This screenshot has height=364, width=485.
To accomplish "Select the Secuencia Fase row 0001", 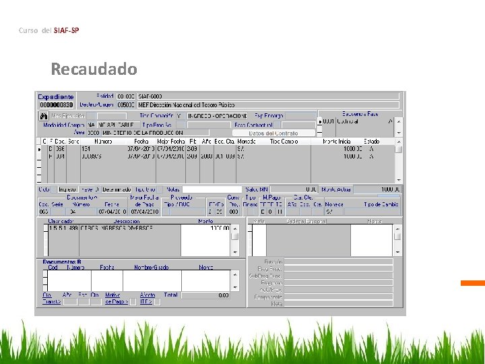I will [356, 121].
